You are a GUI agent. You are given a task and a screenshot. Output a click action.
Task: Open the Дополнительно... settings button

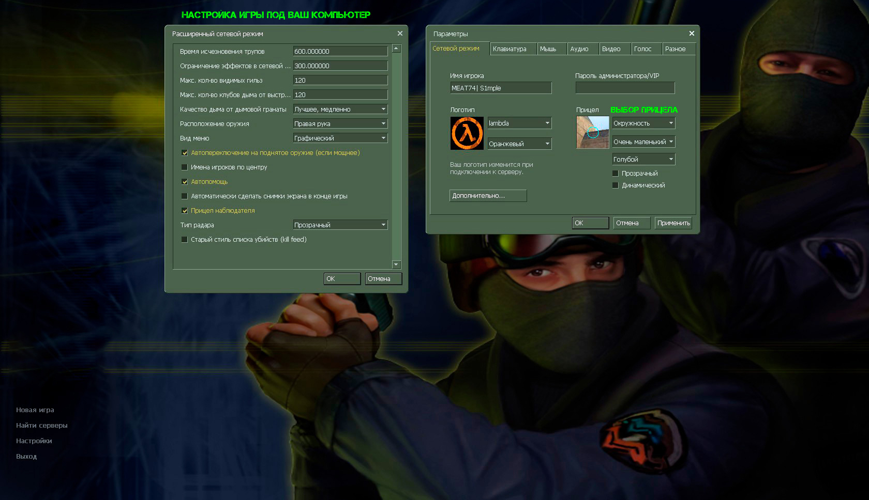(x=488, y=196)
